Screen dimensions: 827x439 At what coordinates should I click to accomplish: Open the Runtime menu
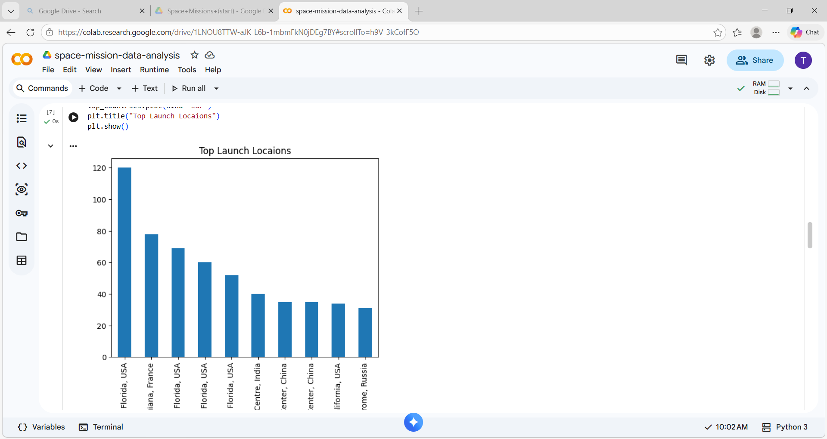[154, 69]
